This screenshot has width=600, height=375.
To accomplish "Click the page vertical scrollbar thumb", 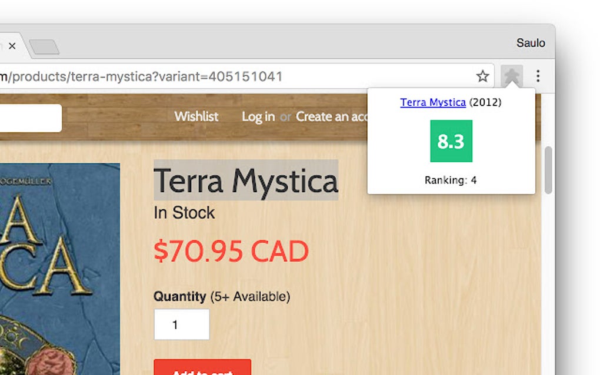I will (x=548, y=170).
